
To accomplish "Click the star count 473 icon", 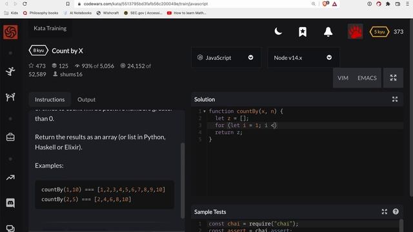I will pyautogui.click(x=32, y=66).
